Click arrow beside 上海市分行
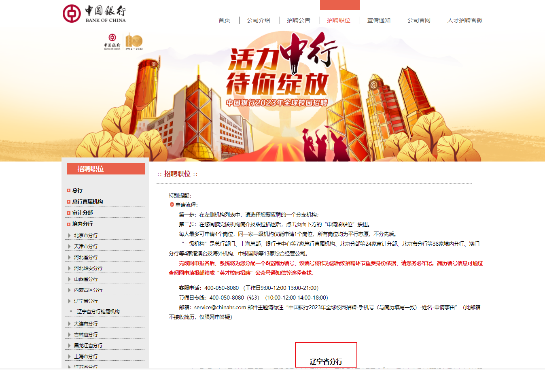The image size is (545, 370). click(x=69, y=356)
